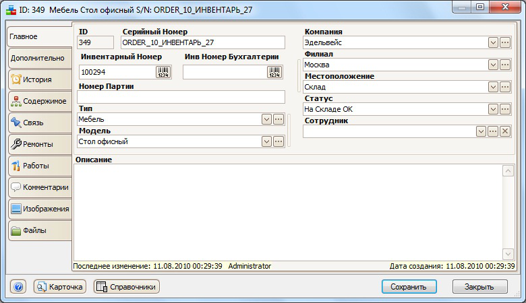This screenshot has width=526, height=303.
Task: Click ellipsis button next to Сотрудник field
Action: (x=493, y=131)
